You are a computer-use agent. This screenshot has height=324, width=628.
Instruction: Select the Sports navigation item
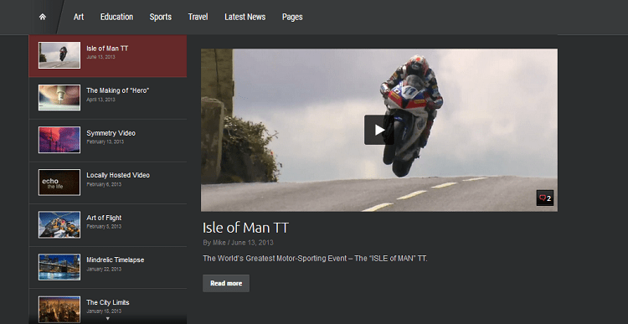(x=160, y=17)
